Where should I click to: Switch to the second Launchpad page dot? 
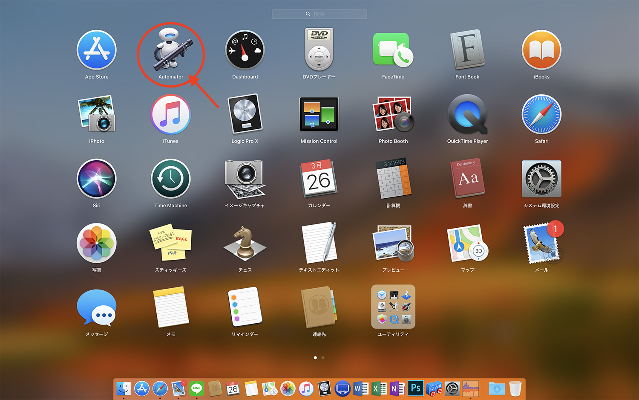pos(323,358)
